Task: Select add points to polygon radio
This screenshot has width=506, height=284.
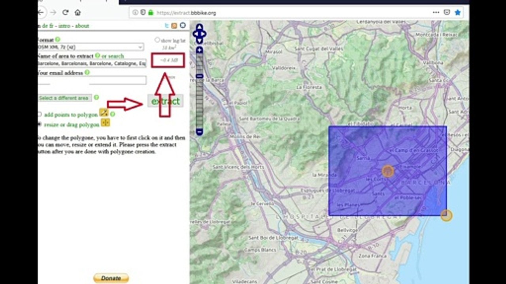Action: 39,114
